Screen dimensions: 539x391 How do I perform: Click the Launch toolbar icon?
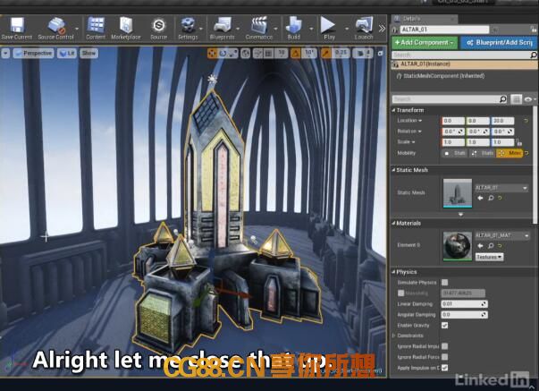364,29
